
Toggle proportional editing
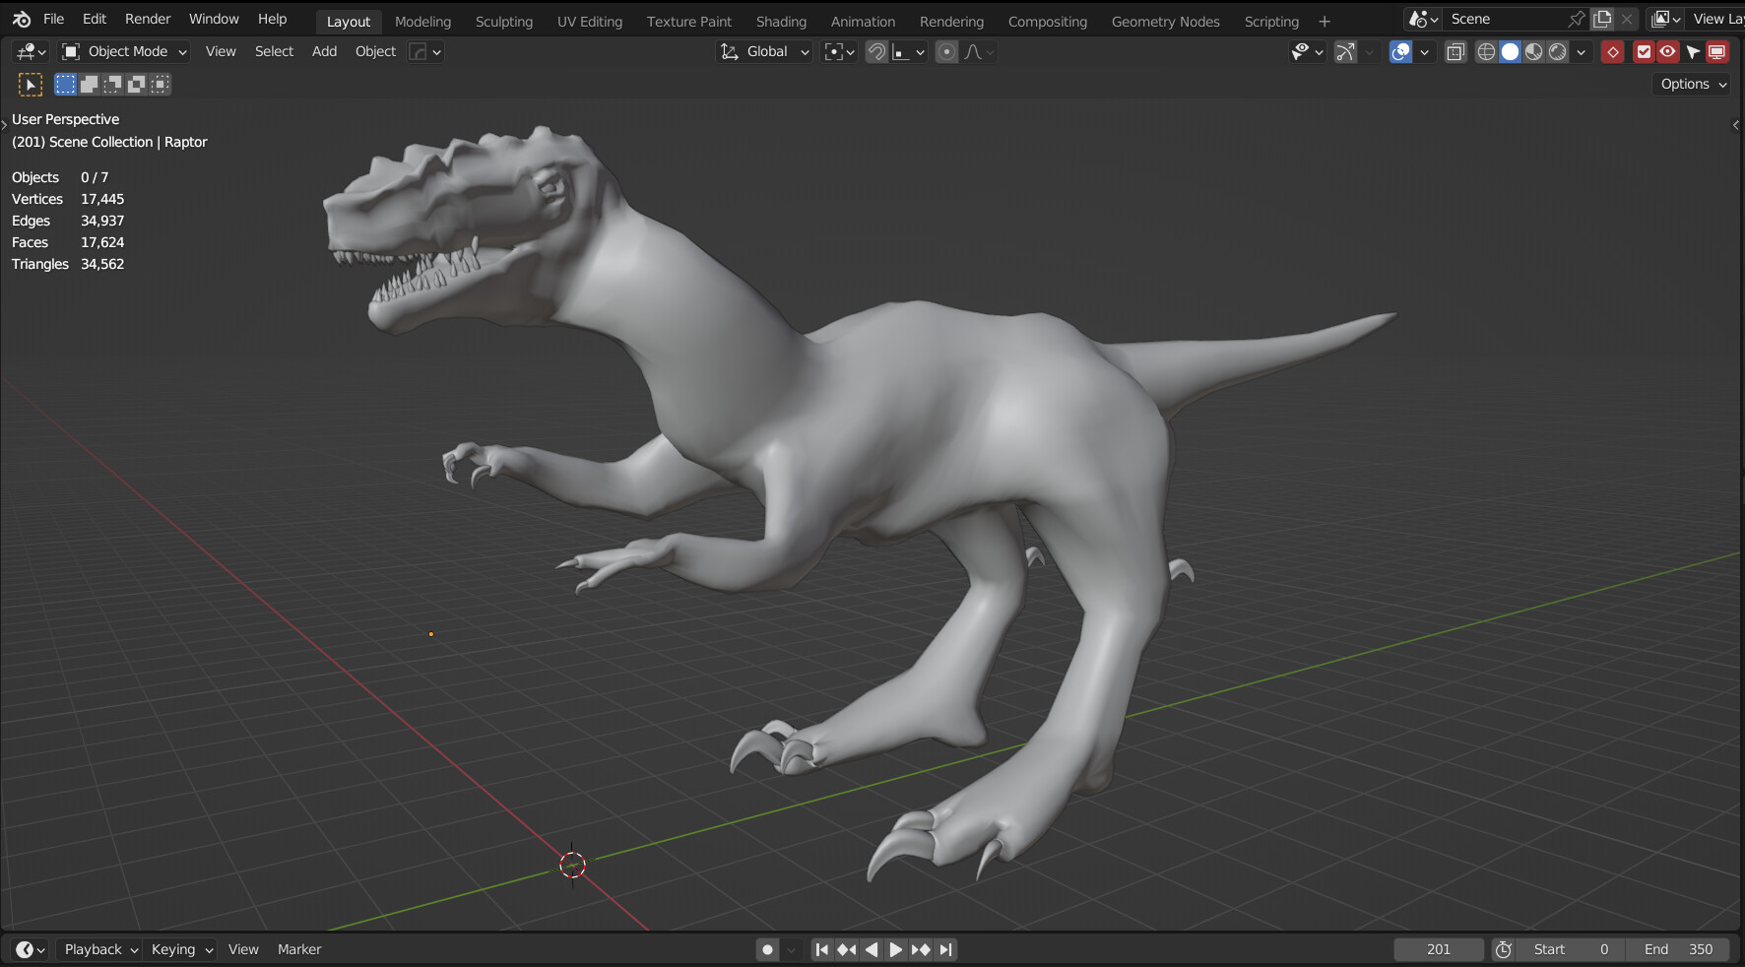pos(946,51)
